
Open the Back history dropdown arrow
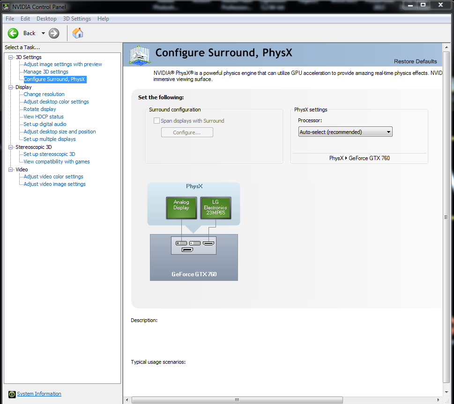point(43,33)
